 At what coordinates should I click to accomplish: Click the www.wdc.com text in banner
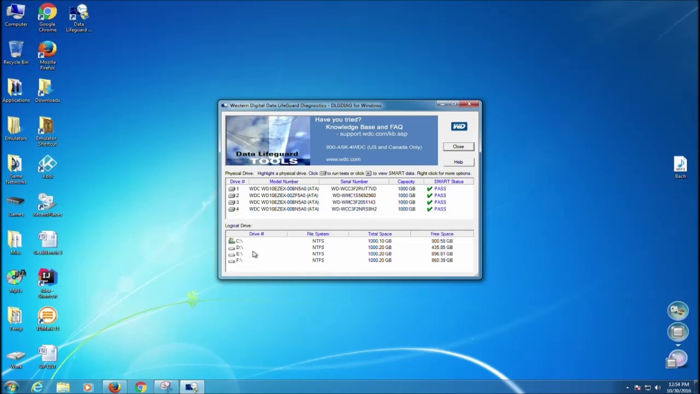click(x=343, y=159)
